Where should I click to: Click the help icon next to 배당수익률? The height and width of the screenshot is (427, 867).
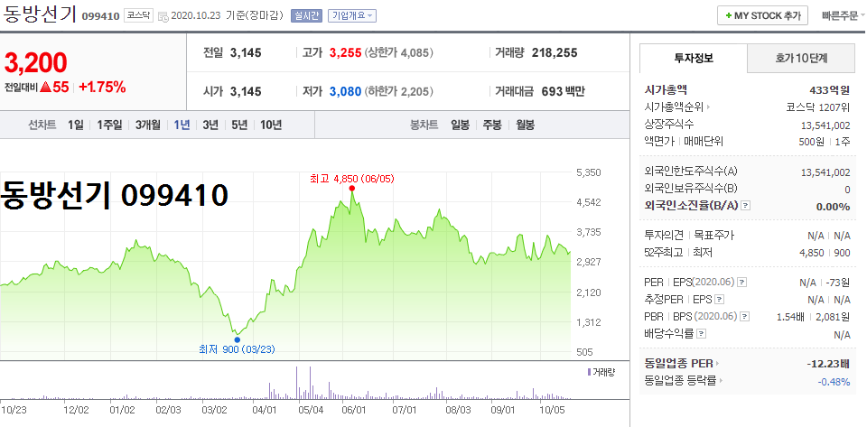coord(701,334)
